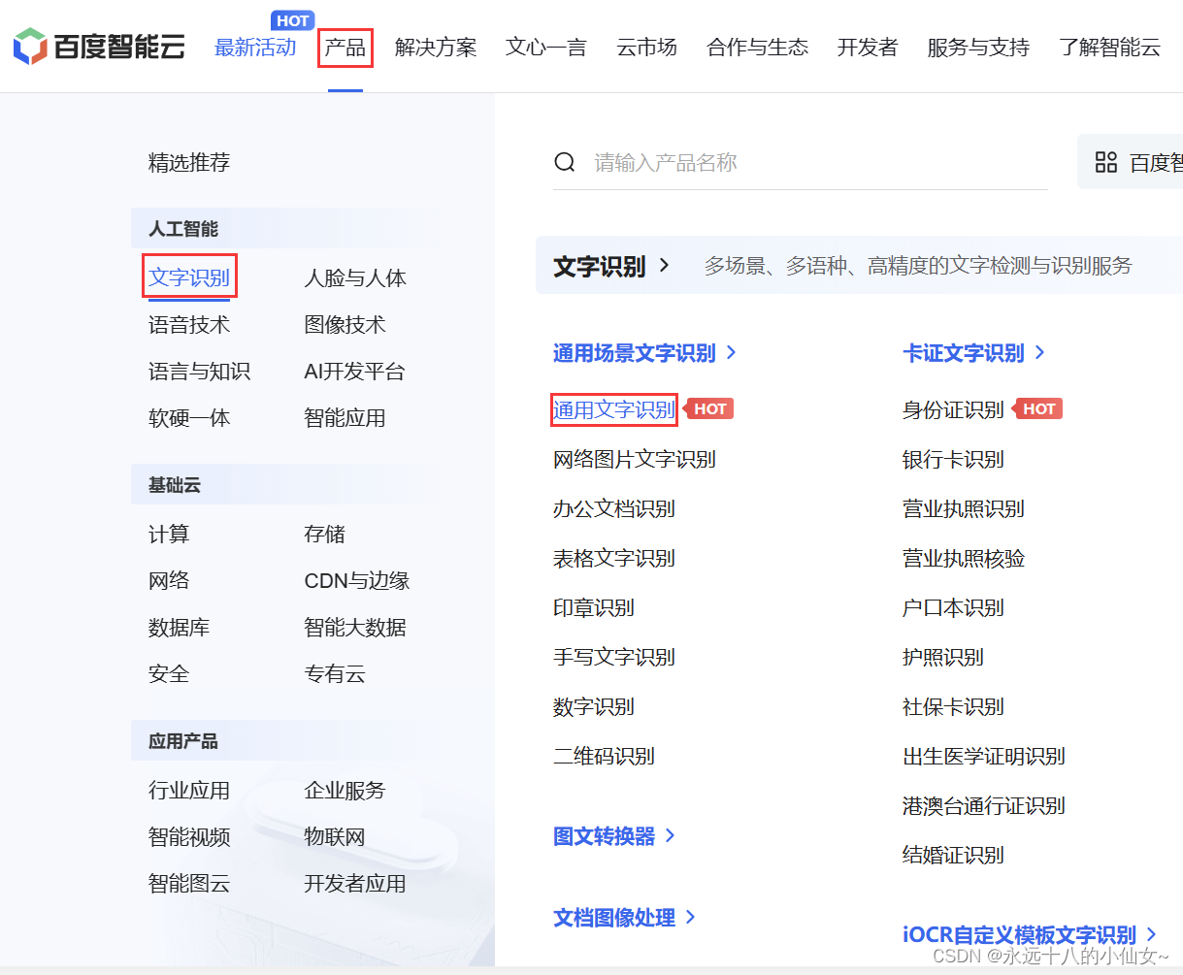1183x975 pixels.
Task: Click the grid icon beside 百度智
Action: 1106,162
